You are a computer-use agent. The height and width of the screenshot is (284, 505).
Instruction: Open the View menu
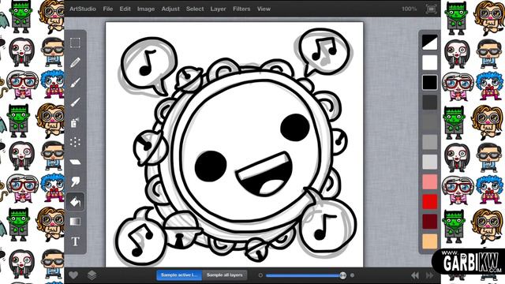coord(264,9)
